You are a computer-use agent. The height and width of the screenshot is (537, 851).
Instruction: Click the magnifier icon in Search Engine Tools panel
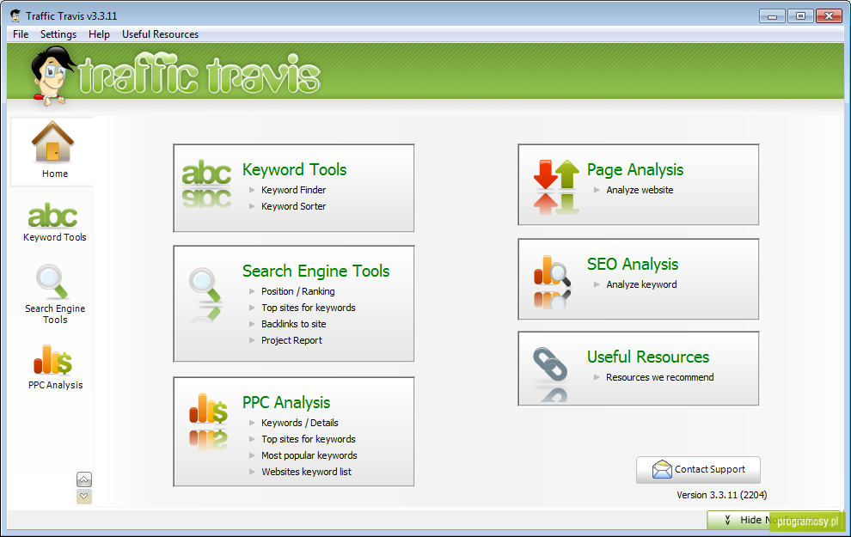pyautogui.click(x=205, y=293)
